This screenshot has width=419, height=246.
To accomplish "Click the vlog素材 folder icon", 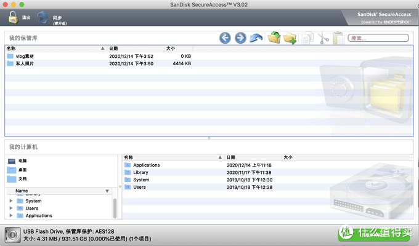I will pyautogui.click(x=10, y=56).
